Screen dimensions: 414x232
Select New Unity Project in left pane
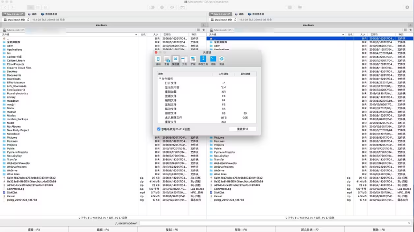click(x=18, y=130)
